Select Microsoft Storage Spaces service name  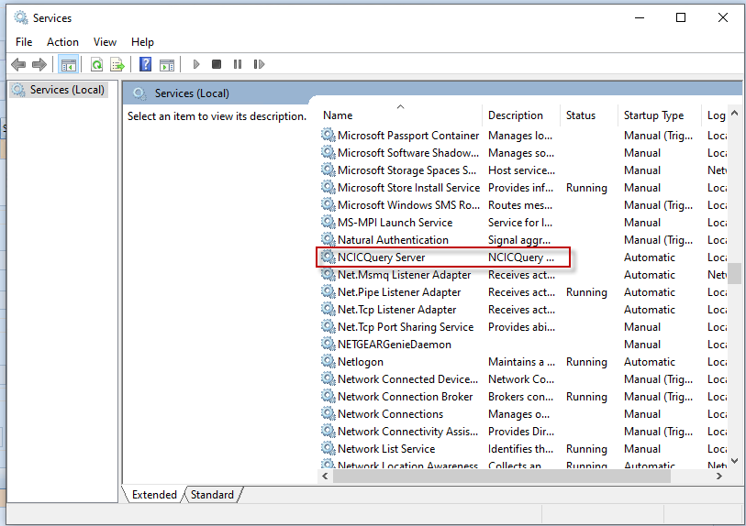(406, 170)
